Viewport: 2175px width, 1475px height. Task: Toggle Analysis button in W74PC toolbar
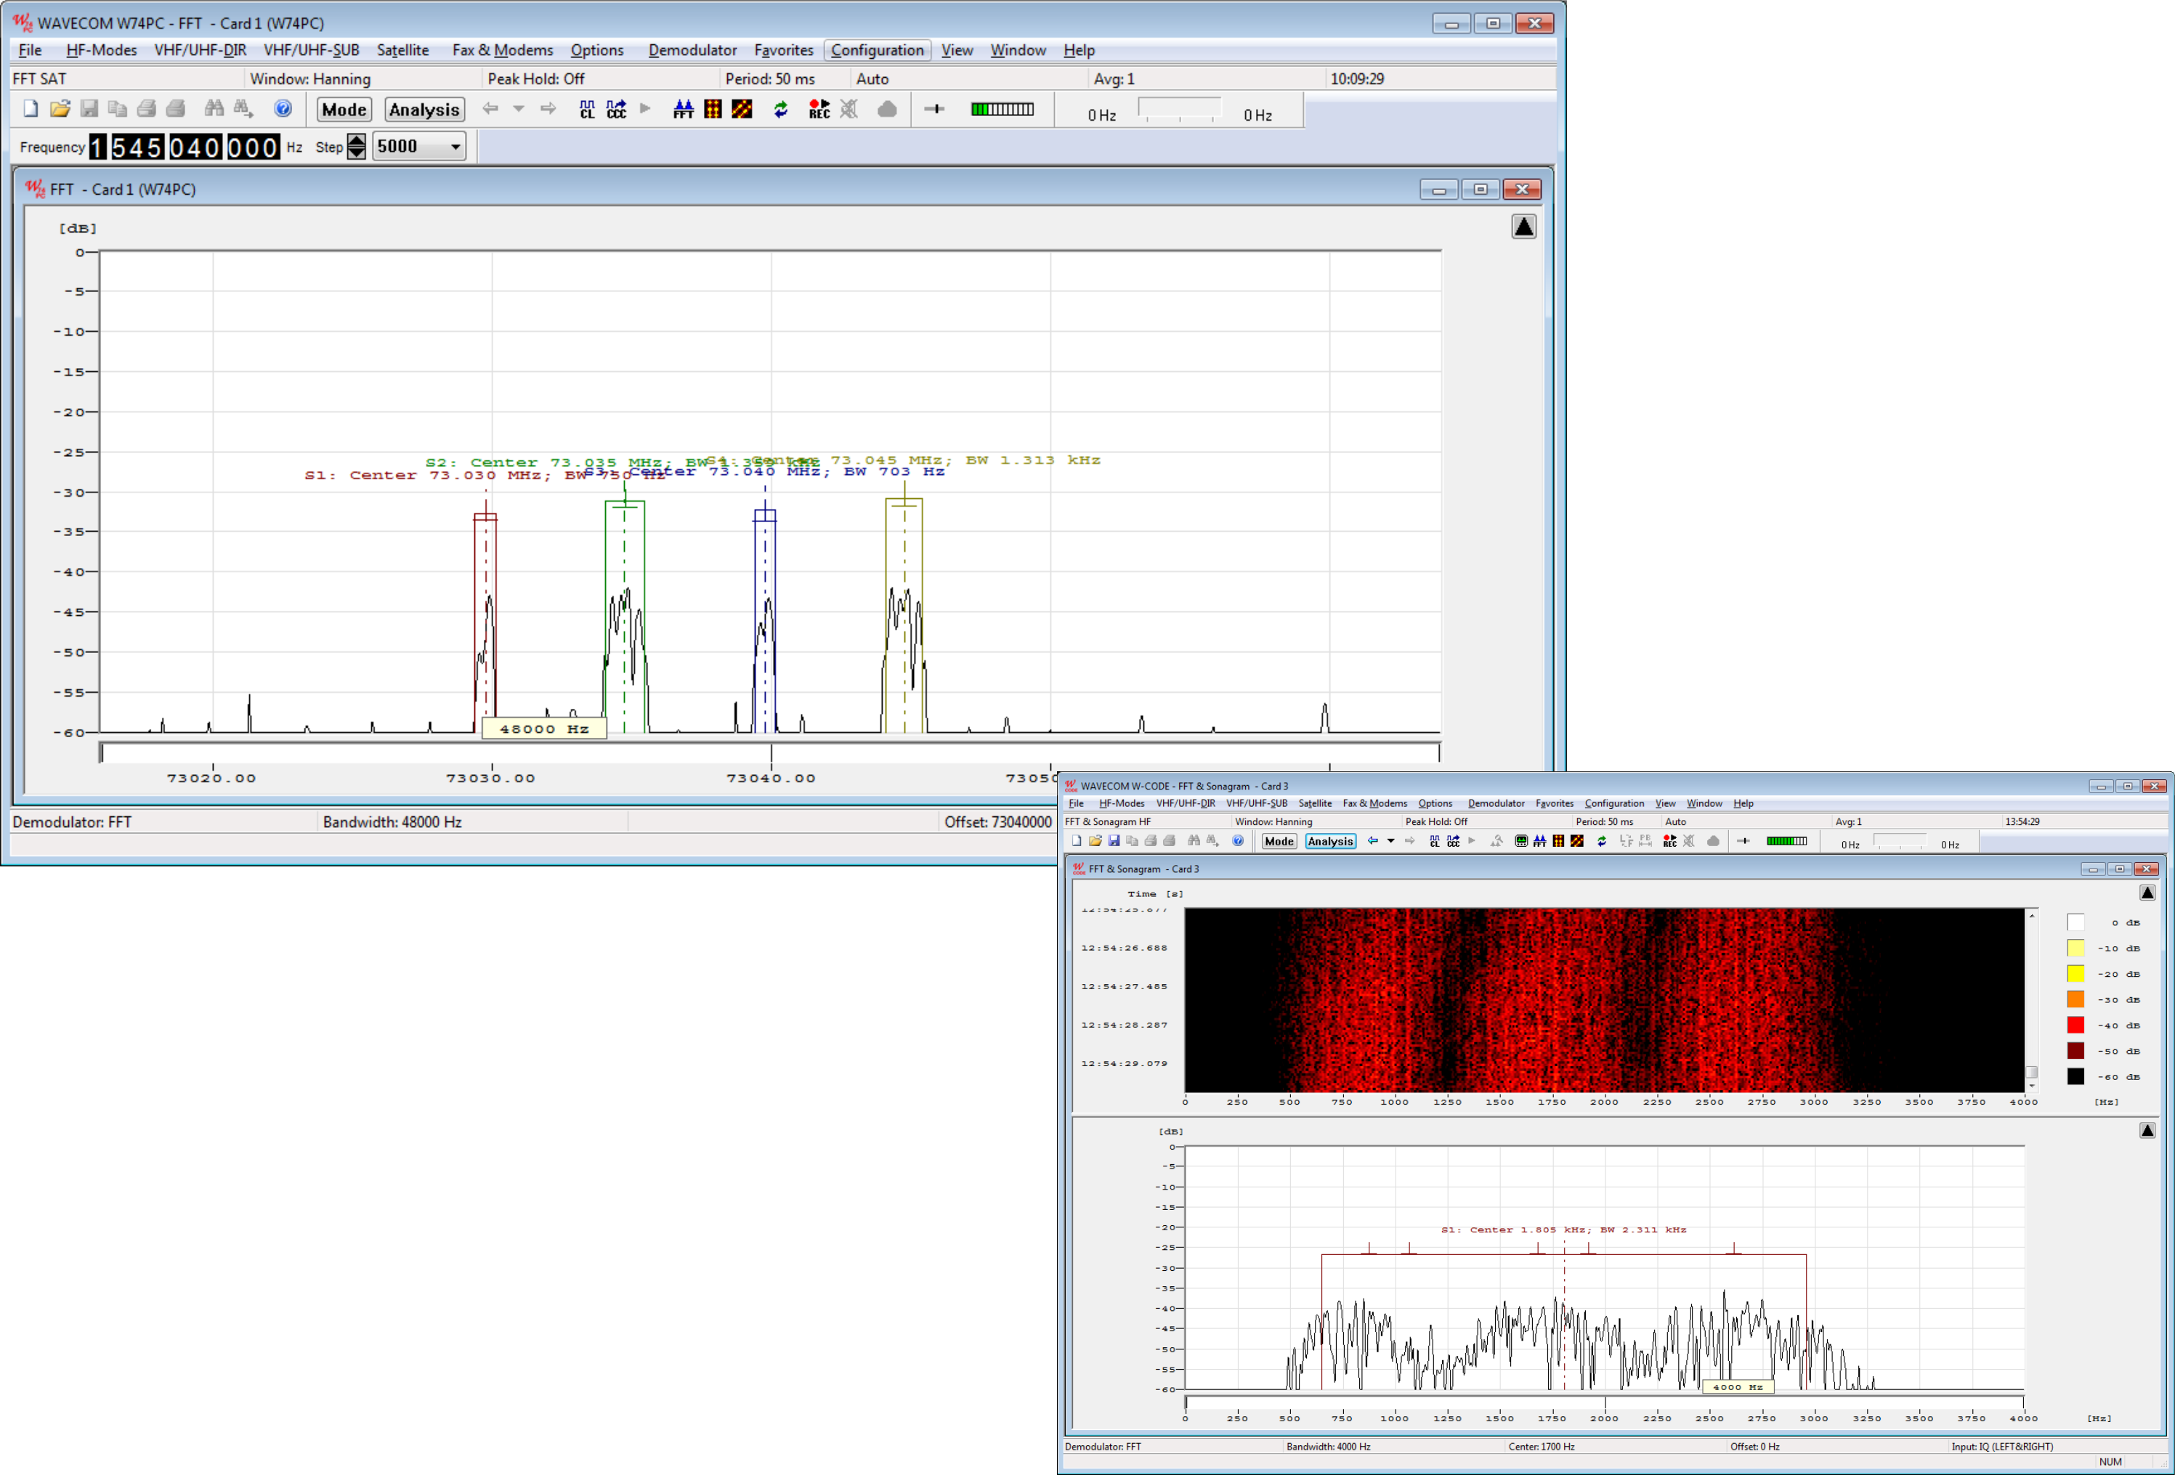click(424, 110)
